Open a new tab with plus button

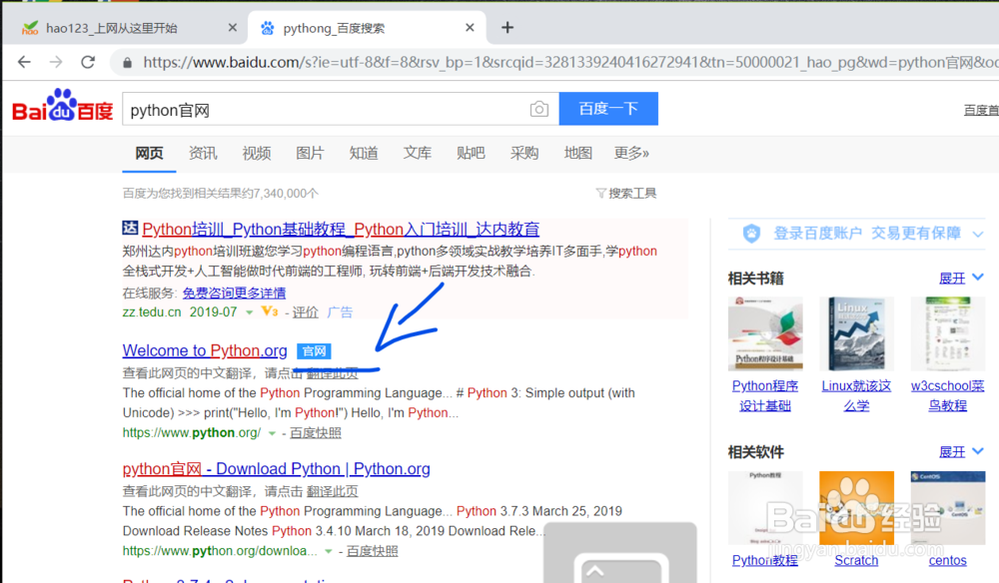click(507, 27)
